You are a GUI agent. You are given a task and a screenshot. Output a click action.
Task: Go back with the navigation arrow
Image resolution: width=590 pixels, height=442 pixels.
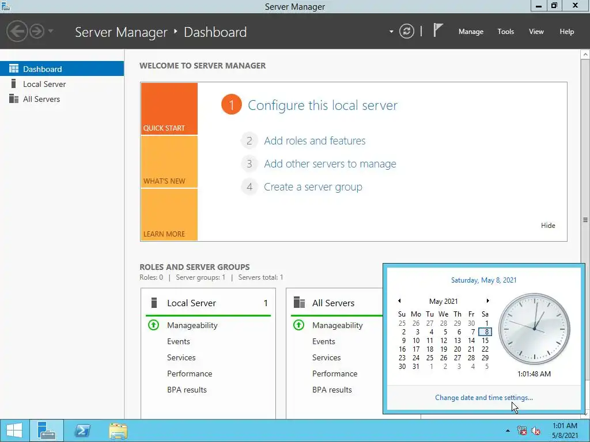point(17,31)
